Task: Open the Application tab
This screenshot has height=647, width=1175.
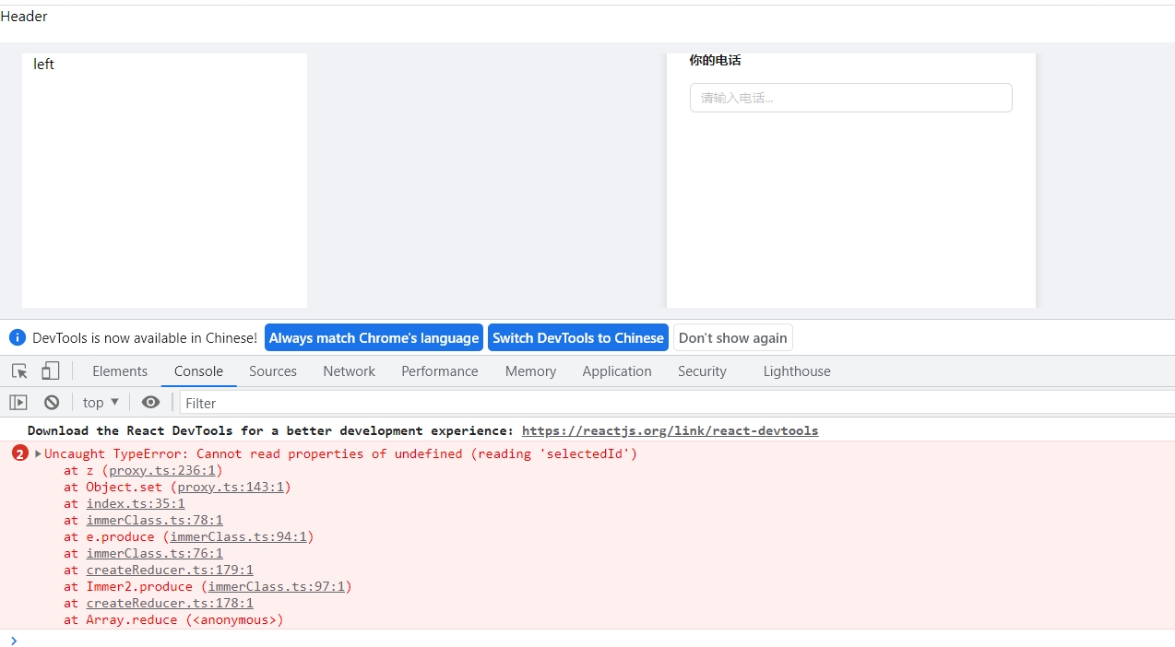Action: (617, 371)
